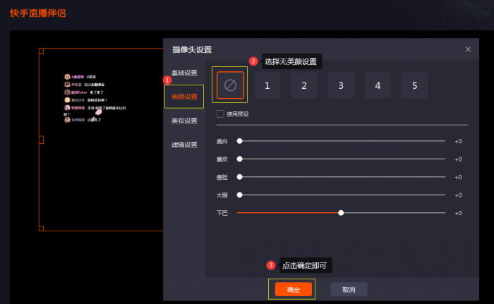The image size is (494, 304).
Task: Choose beauty preset 5
Action: coord(414,85)
